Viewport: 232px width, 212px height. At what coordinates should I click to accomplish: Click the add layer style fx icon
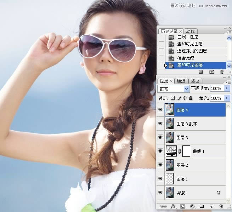(x=174, y=206)
